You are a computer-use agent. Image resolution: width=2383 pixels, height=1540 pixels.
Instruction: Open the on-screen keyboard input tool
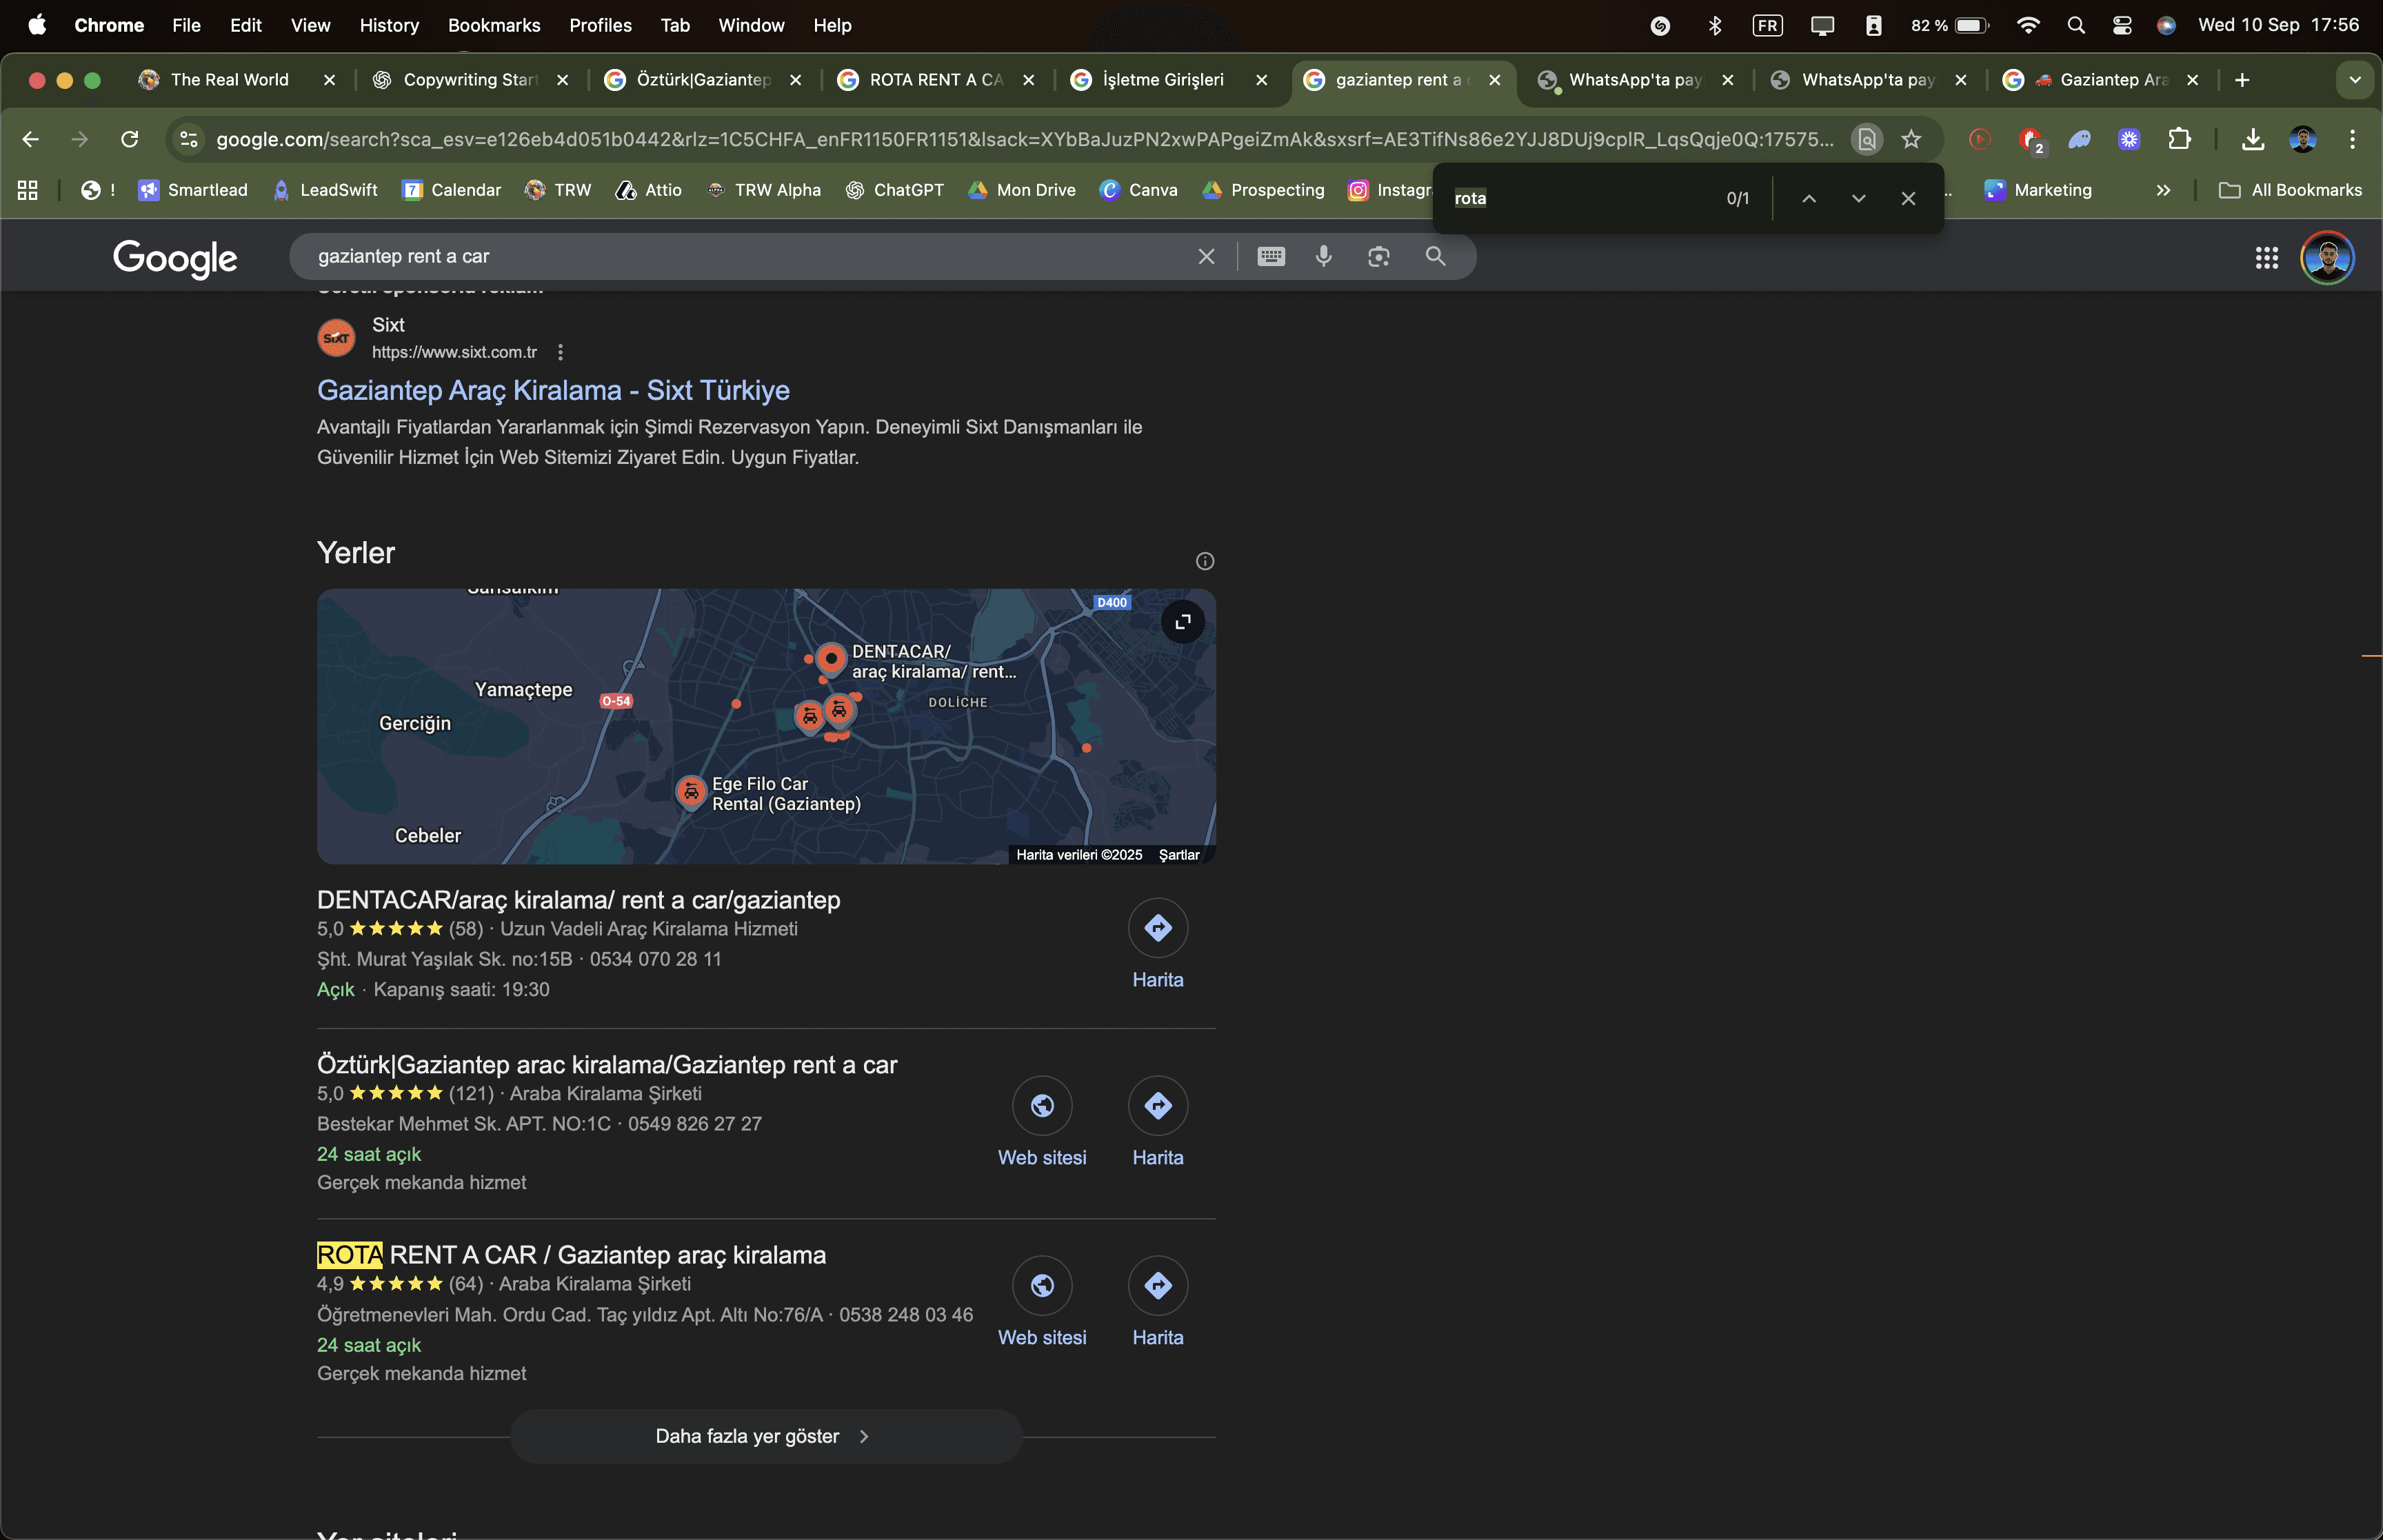1270,256
